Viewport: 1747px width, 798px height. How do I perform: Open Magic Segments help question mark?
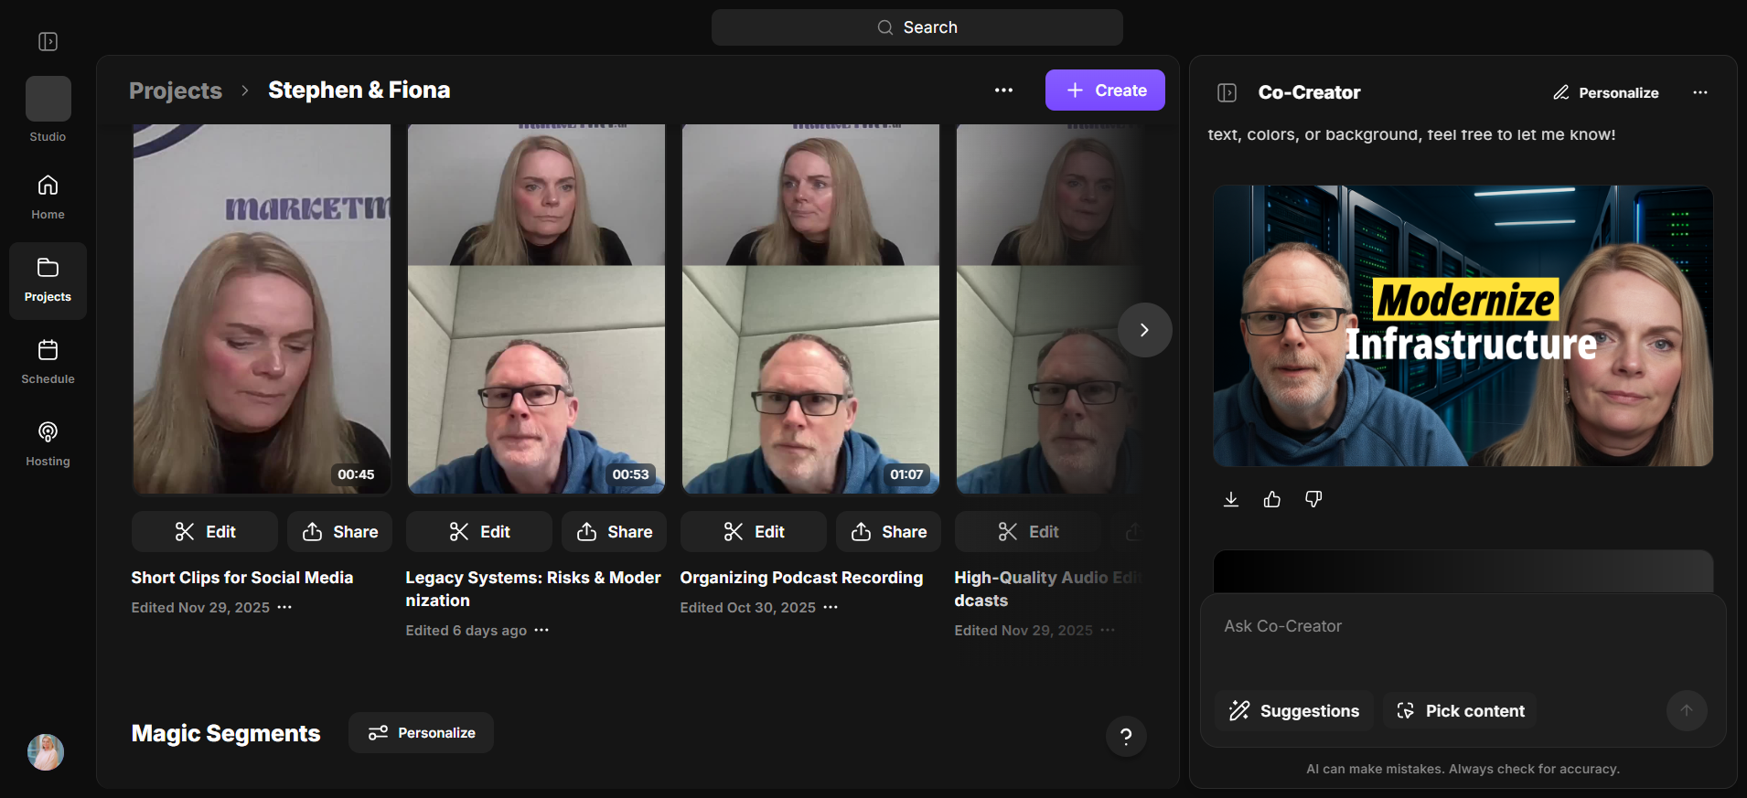[x=1126, y=736]
